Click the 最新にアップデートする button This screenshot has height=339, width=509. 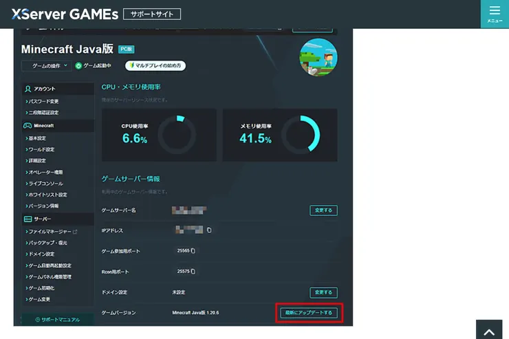[309, 313]
